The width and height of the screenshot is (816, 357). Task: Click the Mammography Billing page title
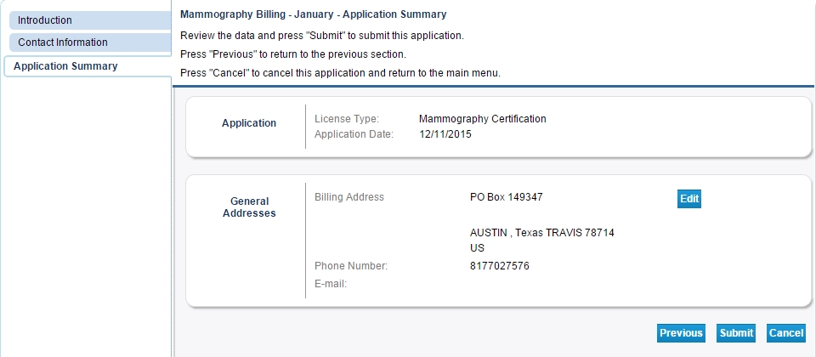coord(314,14)
